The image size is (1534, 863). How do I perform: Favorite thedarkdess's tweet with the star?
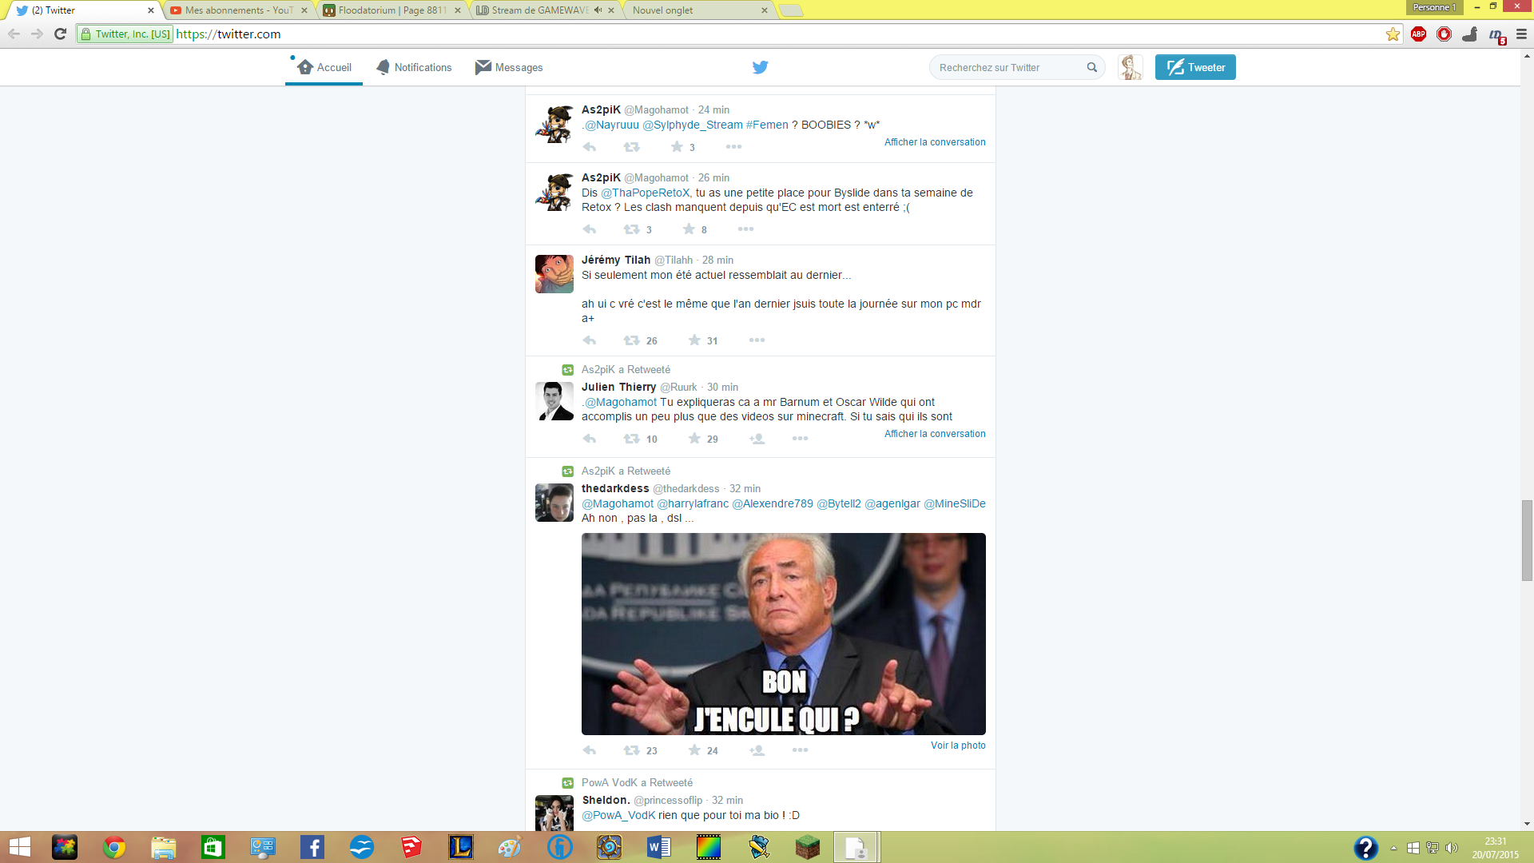coord(694,750)
